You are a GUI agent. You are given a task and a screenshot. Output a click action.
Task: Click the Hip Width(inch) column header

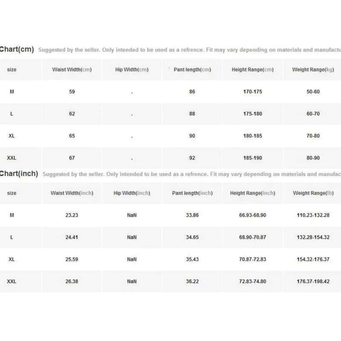click(x=132, y=193)
